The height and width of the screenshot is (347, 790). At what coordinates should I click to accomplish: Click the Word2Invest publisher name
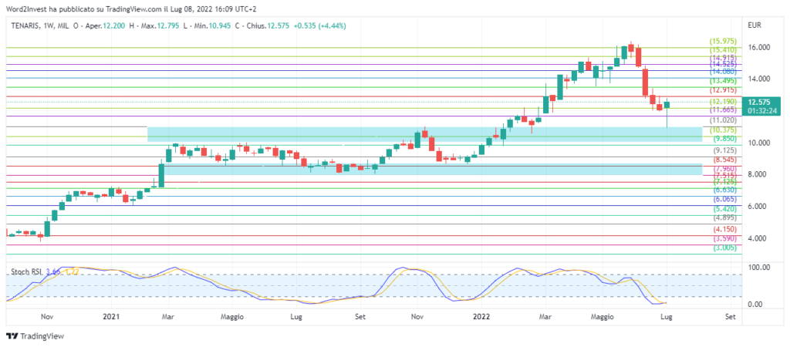click(29, 9)
